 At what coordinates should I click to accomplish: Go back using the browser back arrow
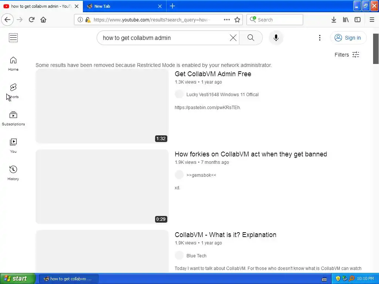coord(7,20)
